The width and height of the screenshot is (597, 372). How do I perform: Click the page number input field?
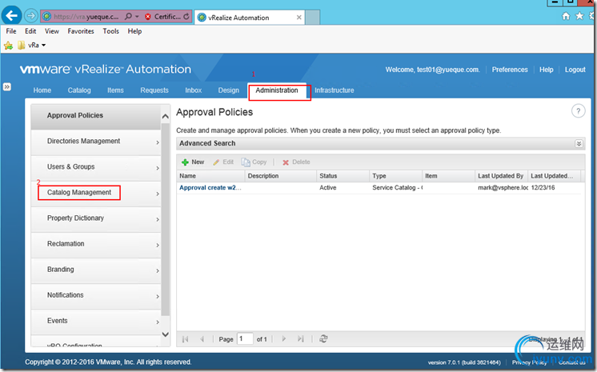(x=245, y=338)
